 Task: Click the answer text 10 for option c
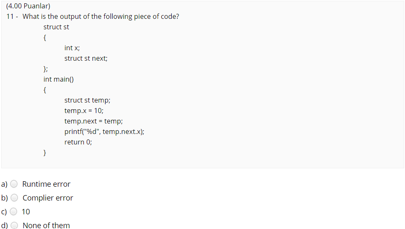pyautogui.click(x=26, y=212)
